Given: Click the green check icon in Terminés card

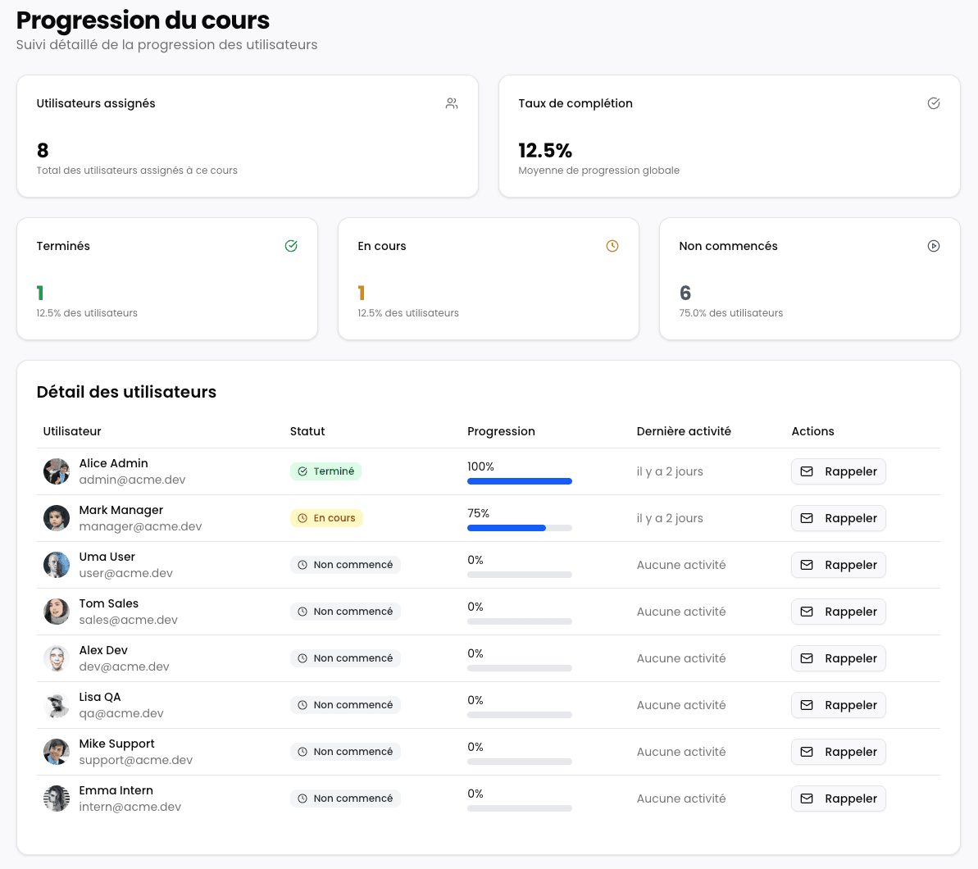Looking at the screenshot, I should pyautogui.click(x=291, y=246).
